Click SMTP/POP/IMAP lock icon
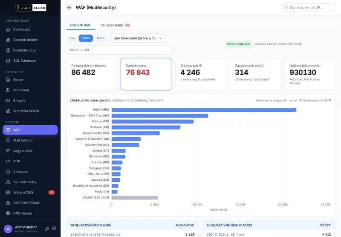 pos(8,203)
